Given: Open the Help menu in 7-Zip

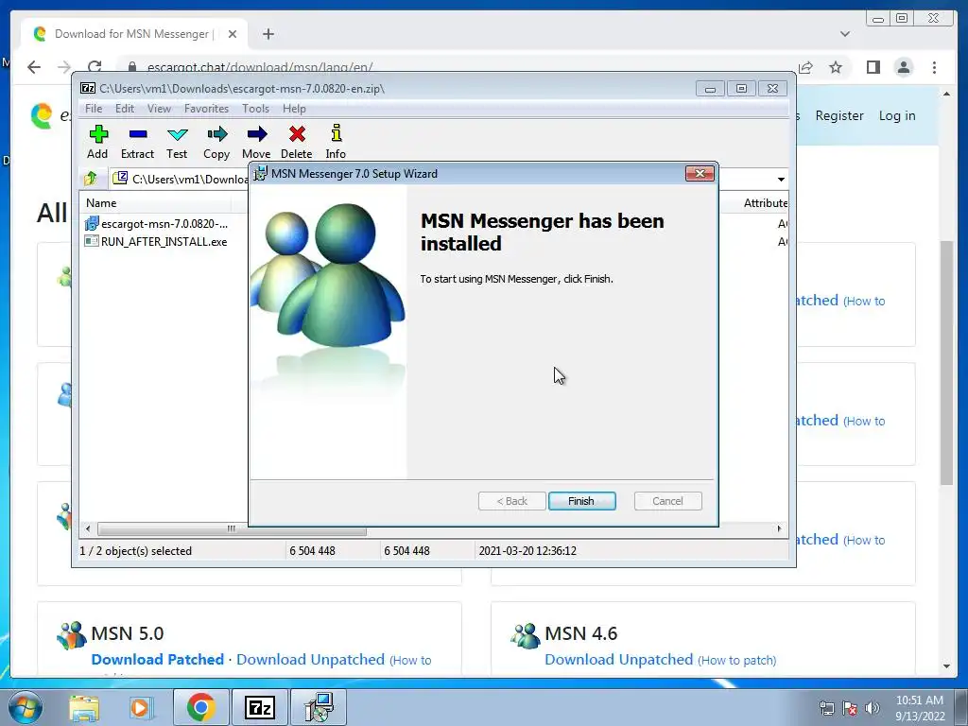Looking at the screenshot, I should coord(295,109).
